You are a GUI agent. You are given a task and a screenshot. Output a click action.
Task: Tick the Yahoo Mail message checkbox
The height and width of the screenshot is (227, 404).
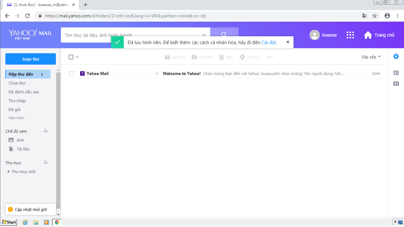[72, 73]
